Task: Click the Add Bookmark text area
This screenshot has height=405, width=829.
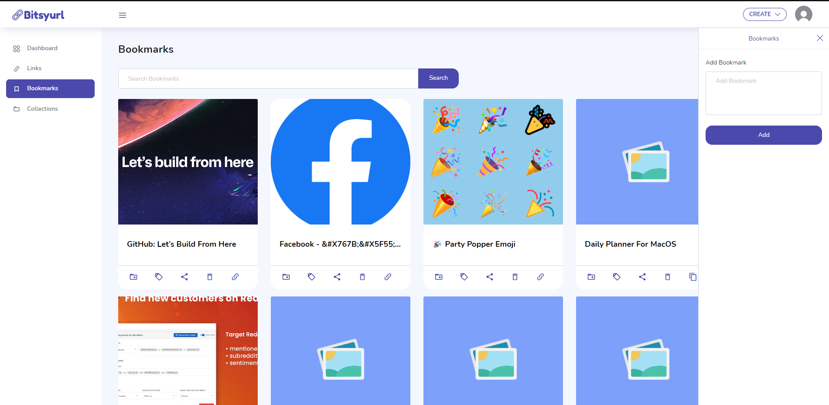Action: coord(764,93)
